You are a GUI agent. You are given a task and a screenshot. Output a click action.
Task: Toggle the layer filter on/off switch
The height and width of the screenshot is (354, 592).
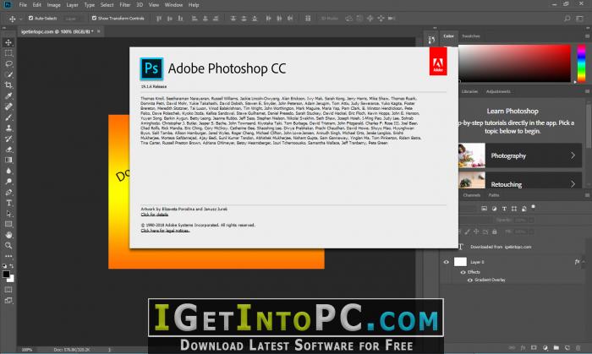click(534, 207)
